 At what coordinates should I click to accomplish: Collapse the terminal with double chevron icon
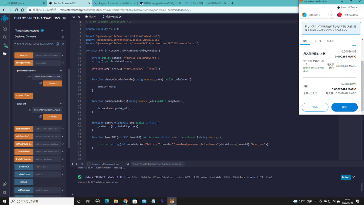click(x=72, y=164)
